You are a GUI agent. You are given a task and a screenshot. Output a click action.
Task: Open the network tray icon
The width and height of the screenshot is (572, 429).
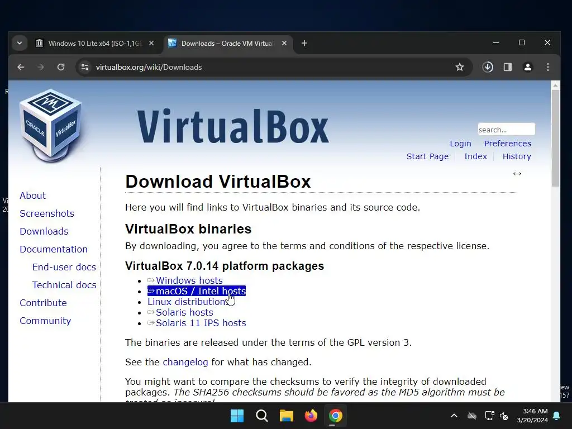point(489,416)
